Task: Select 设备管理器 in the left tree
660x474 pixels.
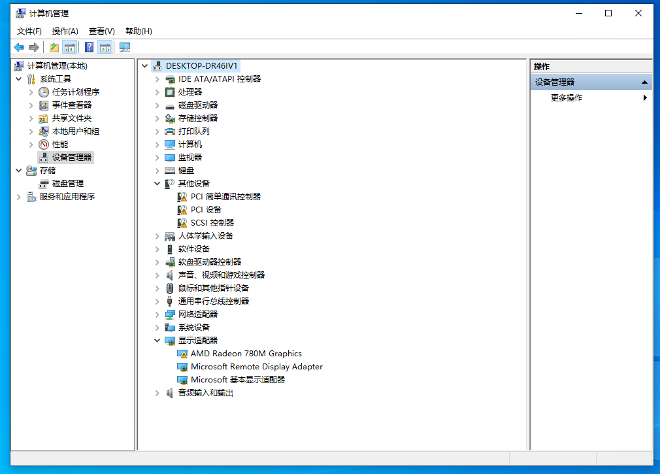Action: [x=72, y=158]
